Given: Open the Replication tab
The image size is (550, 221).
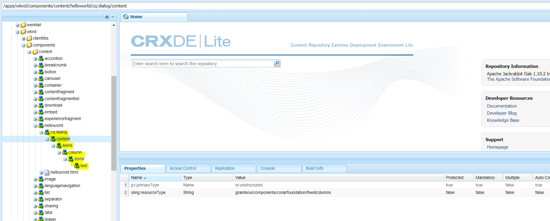Looking at the screenshot, I should [234, 168].
